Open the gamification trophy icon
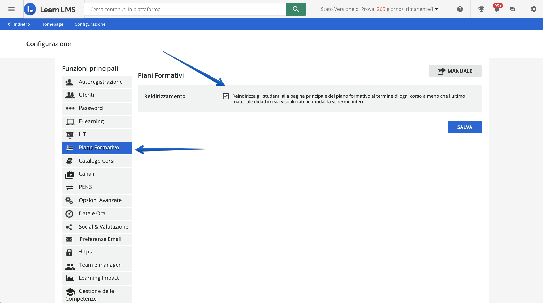The height and width of the screenshot is (303, 543). [x=481, y=9]
